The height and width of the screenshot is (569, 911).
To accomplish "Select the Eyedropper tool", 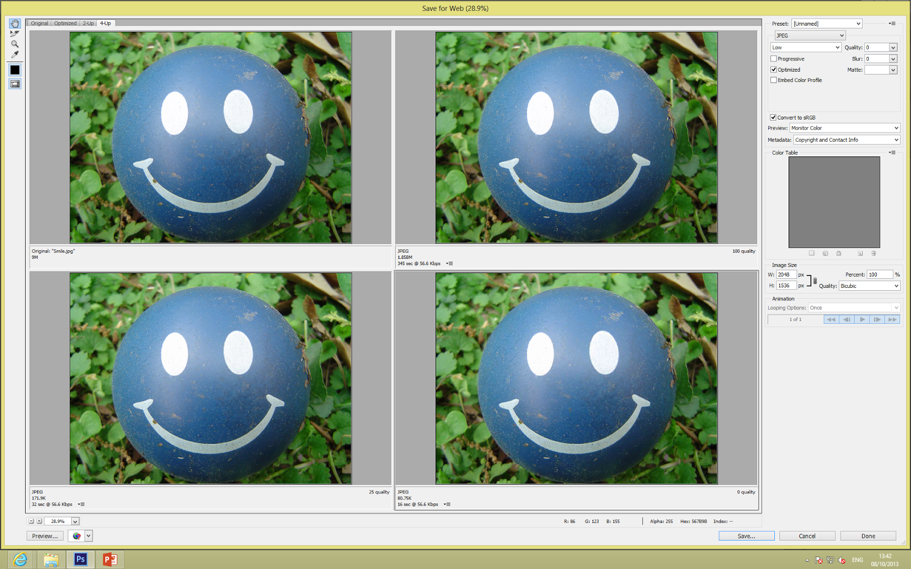I will pyautogui.click(x=15, y=55).
